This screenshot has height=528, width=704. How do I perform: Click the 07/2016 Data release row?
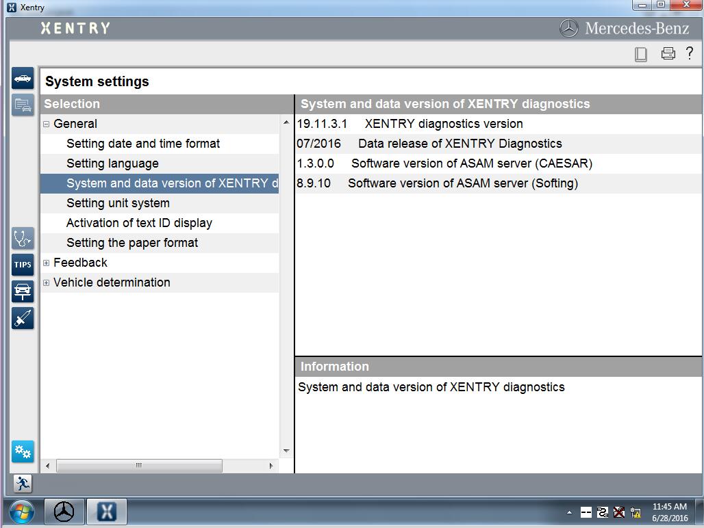click(499, 144)
